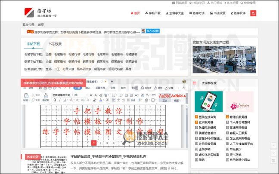Open 生僻字大全 navigation item
This screenshot has height=174, width=279.
pyautogui.click(x=175, y=13)
